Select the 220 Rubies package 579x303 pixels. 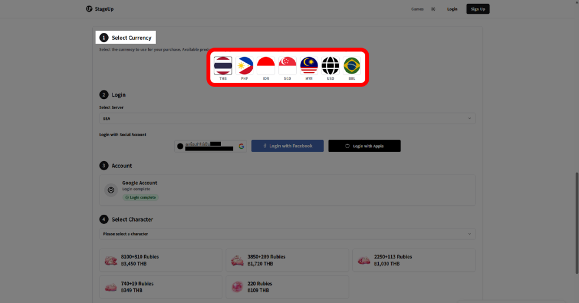coord(287,287)
